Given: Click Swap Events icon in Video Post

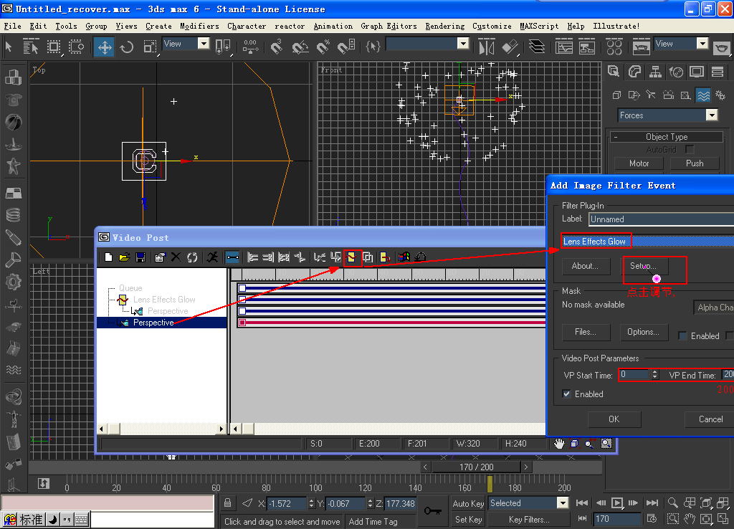Looking at the screenshot, I should [x=191, y=257].
